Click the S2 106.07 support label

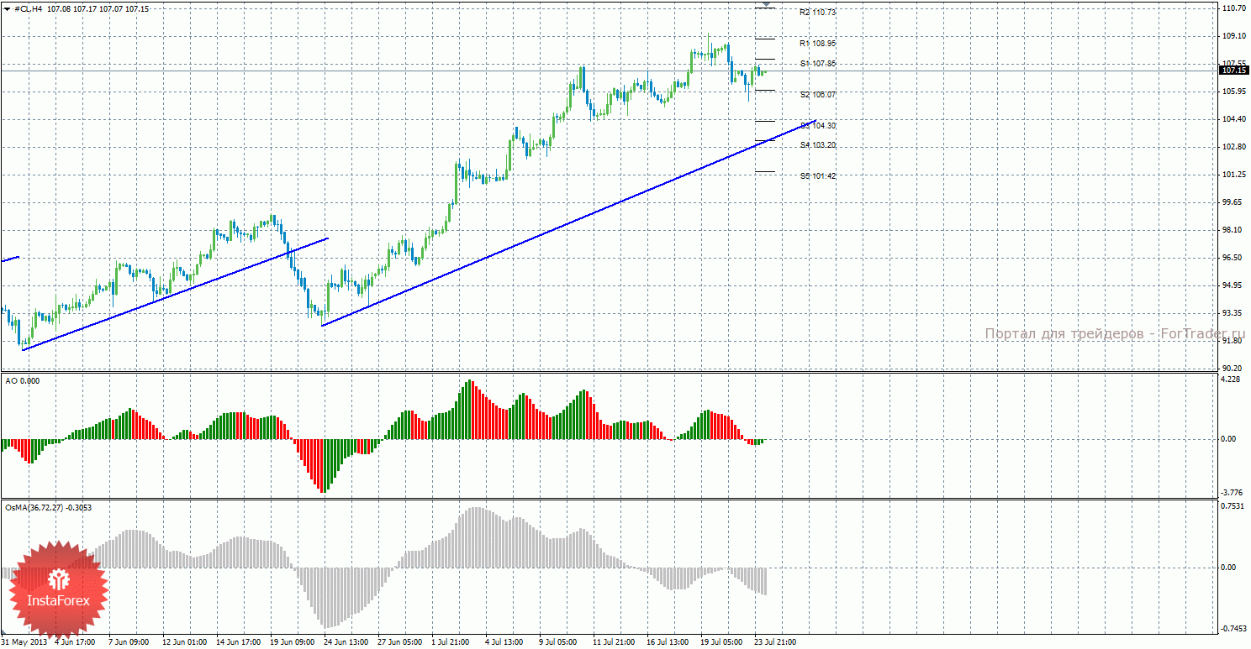pos(818,95)
